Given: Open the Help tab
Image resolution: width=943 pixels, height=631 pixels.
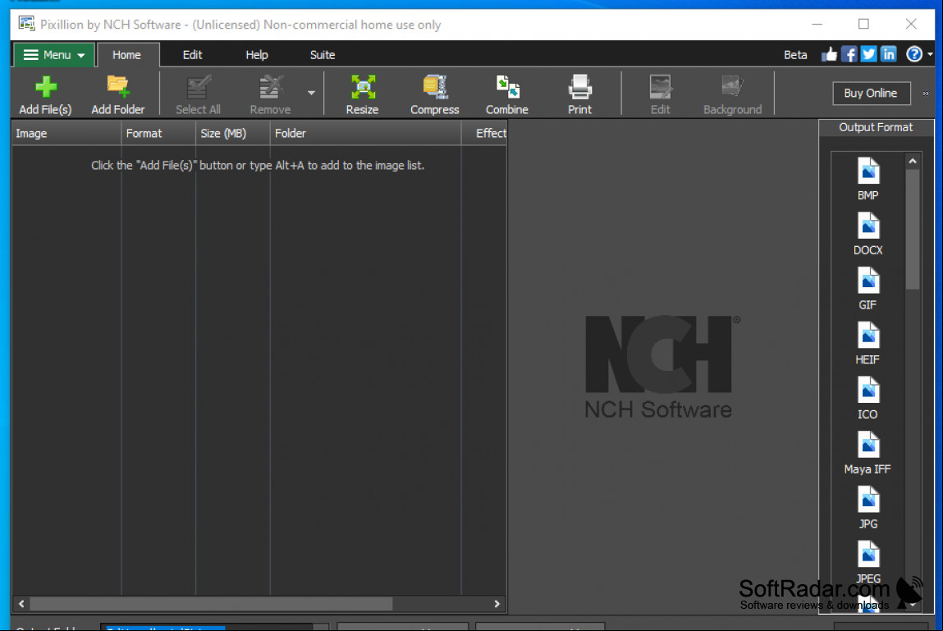Looking at the screenshot, I should point(257,55).
